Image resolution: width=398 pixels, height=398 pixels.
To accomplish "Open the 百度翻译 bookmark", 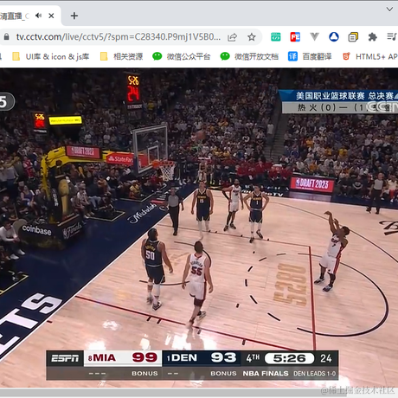I will [310, 56].
